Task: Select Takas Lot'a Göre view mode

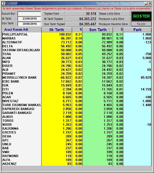Action: click(x=113, y=14)
